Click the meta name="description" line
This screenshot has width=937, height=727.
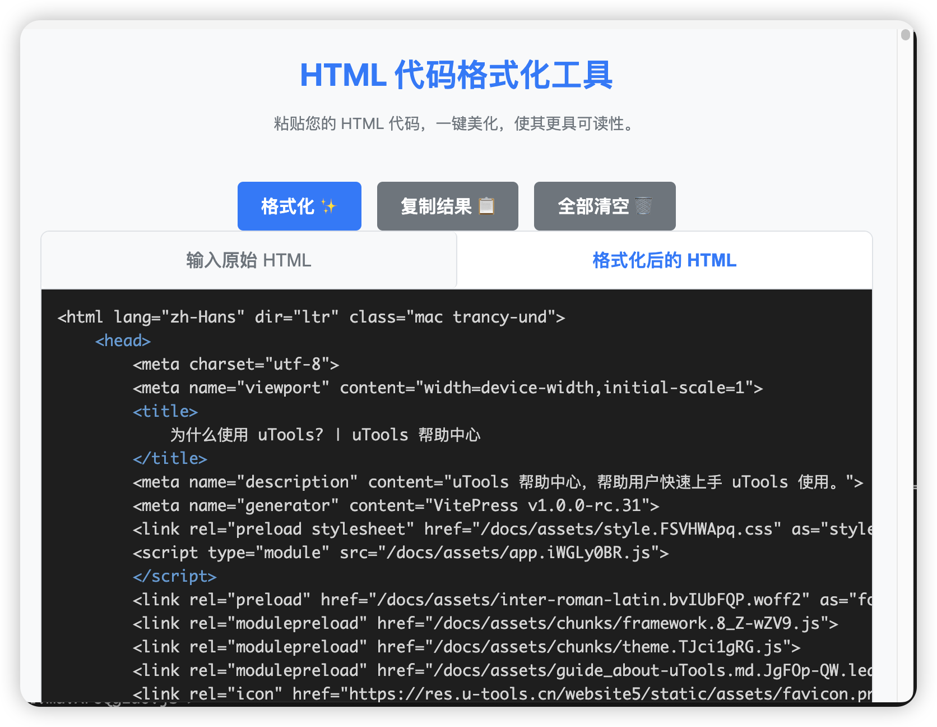[498, 482]
